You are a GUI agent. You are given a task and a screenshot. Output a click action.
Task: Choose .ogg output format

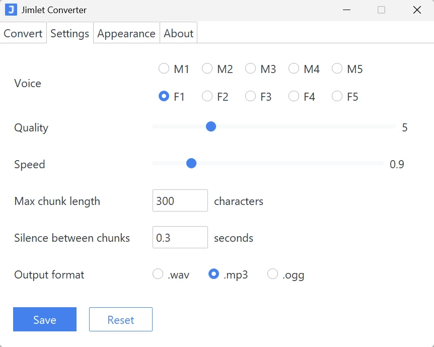pos(272,274)
